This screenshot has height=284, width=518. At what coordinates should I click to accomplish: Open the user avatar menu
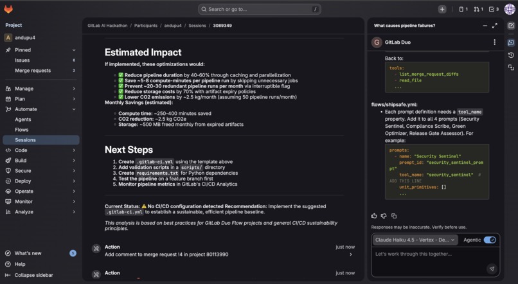coord(510,9)
